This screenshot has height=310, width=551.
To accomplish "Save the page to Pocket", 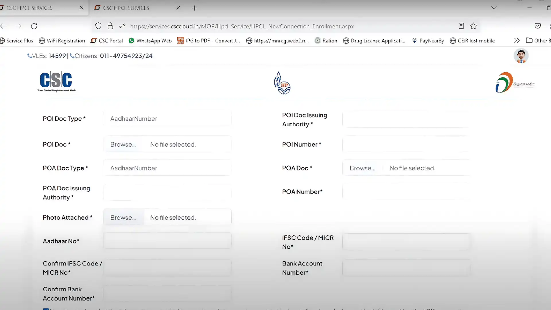I will pos(538,26).
